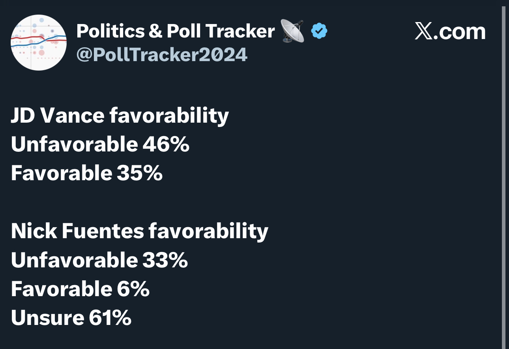Viewport: 509px width, 349px height.
Task: Select the 'Nick Fuentes favorability' heading line
Action: coord(140,231)
